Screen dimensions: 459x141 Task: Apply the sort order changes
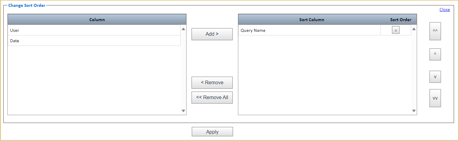click(212, 132)
